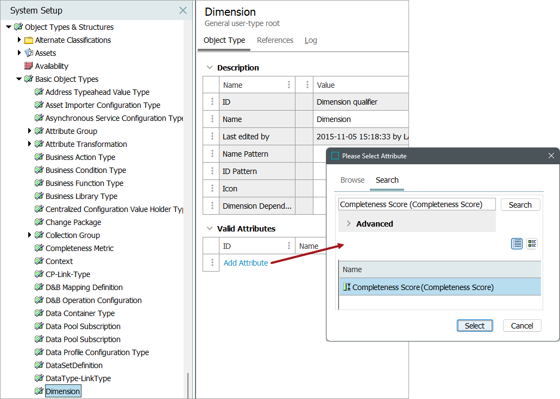560x399 pixels.
Task: Click the Completeness Metric object type icon
Action: point(39,248)
